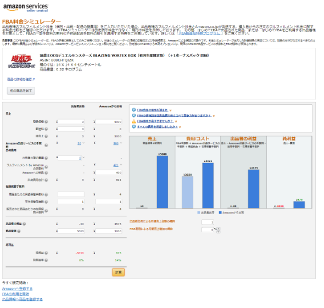This screenshot has height=308, width=324.
Task: Open help icon for monthly storage fee per item
Action: [x=46, y=194]
